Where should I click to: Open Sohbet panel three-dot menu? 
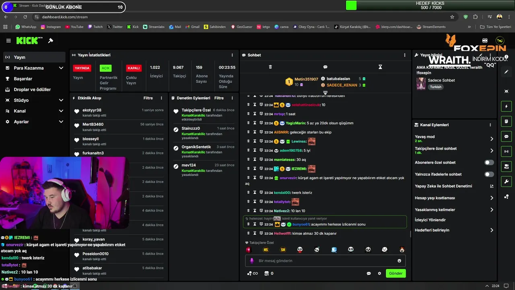coord(405,55)
